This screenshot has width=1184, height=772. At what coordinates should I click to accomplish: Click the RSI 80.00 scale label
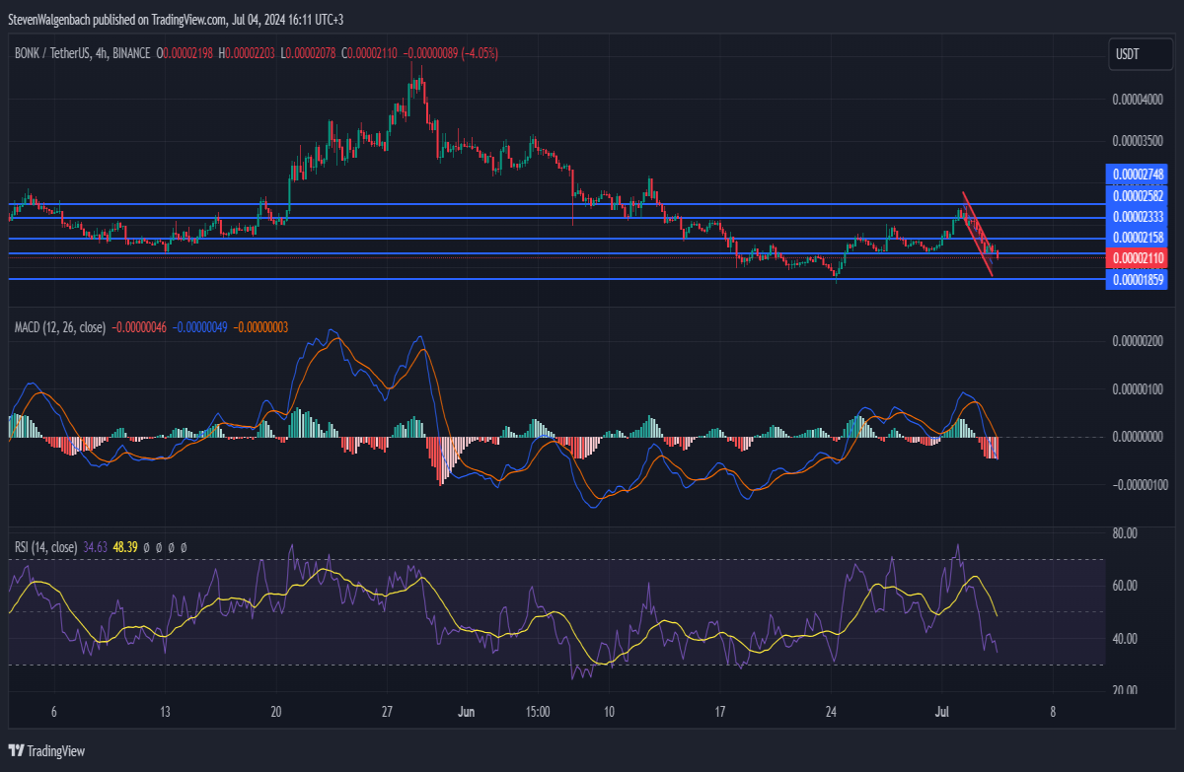[1125, 533]
